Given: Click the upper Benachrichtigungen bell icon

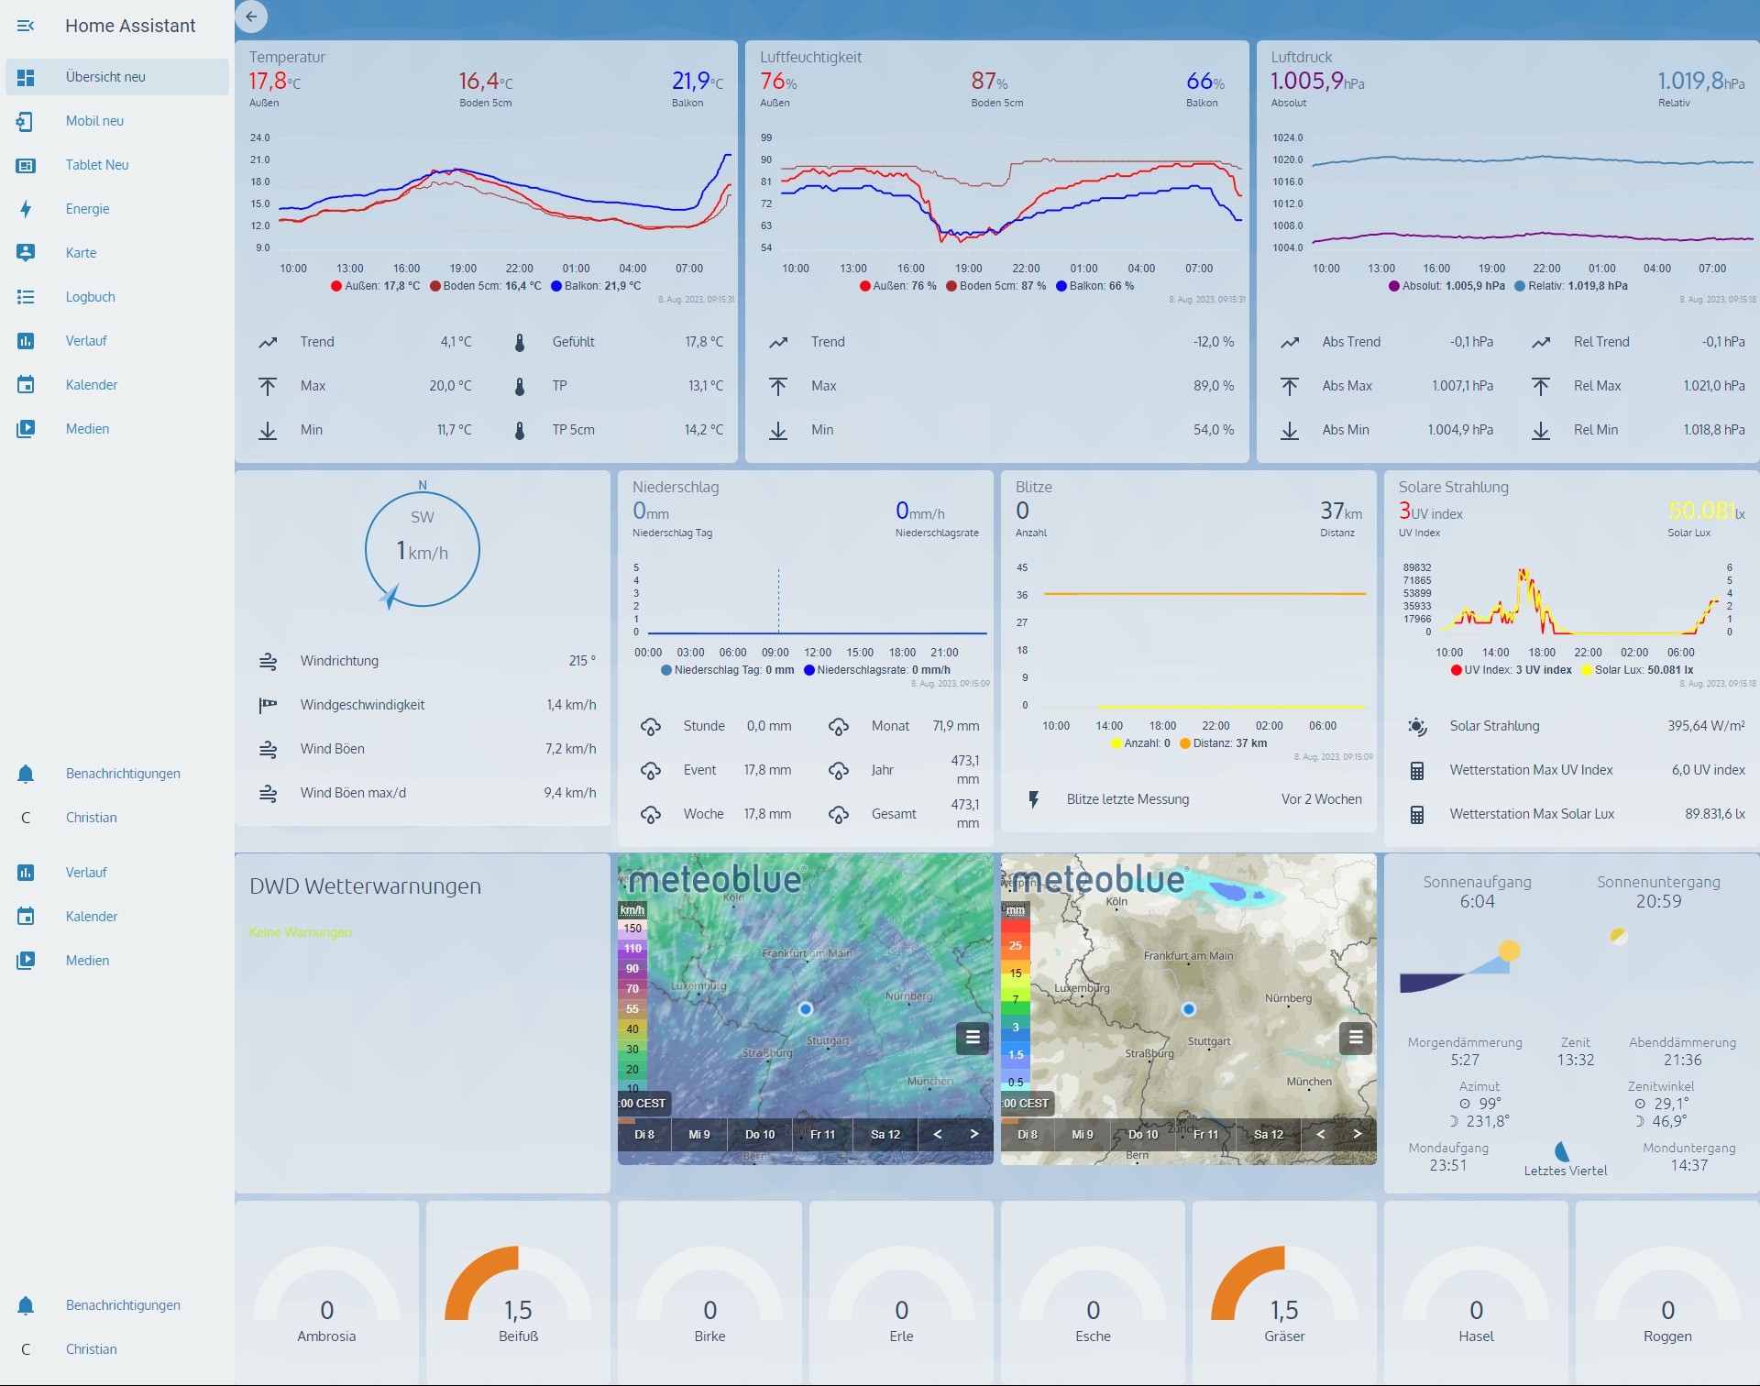Looking at the screenshot, I should [26, 774].
